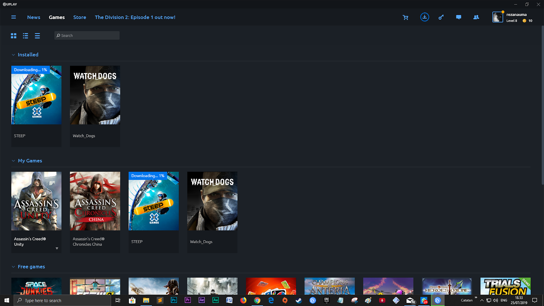
Task: Open The Division 2 Episode 1 announcement
Action: pos(135,17)
